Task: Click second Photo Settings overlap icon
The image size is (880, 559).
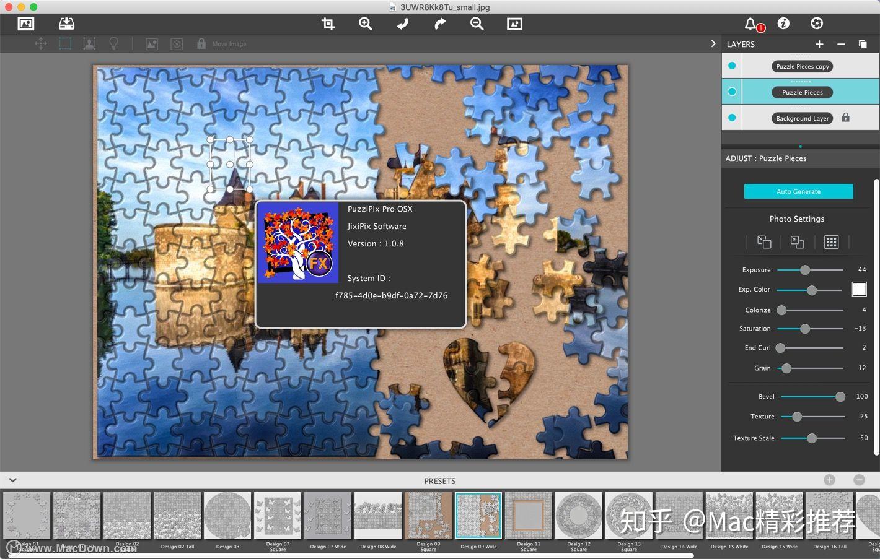Action: click(x=797, y=242)
